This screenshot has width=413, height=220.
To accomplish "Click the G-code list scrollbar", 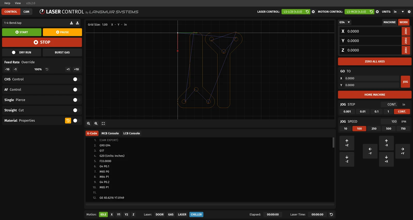I will 333,143.
